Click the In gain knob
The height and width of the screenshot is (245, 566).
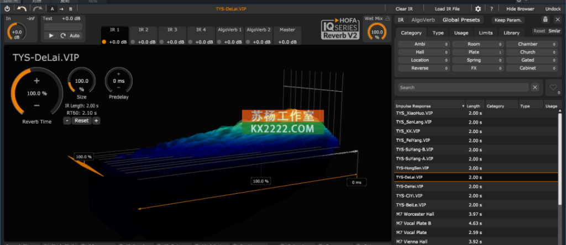pyautogui.click(x=17, y=32)
